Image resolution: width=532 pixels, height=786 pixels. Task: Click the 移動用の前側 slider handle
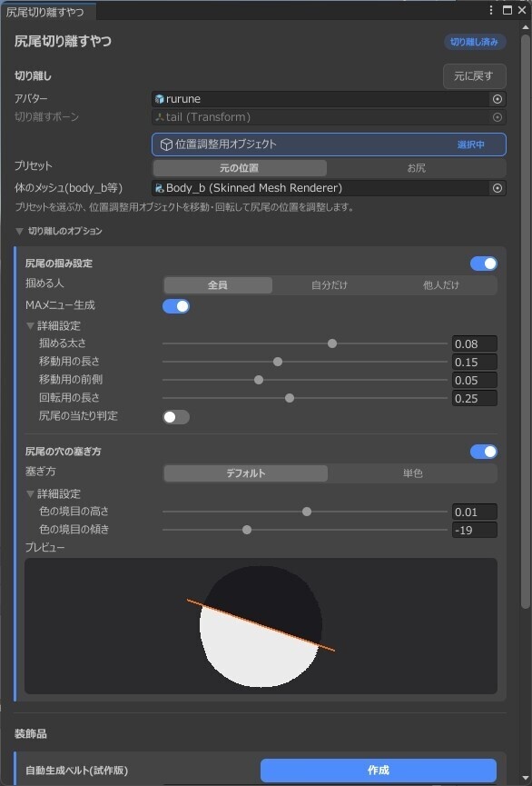[259, 380]
